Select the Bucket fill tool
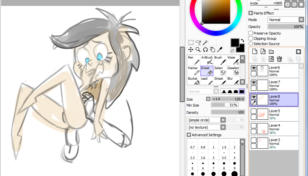Screen dimensions: 308x176 tap(194, 81)
